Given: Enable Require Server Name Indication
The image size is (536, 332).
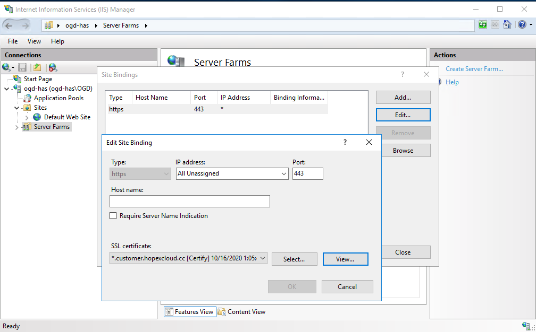Looking at the screenshot, I should (112, 215).
